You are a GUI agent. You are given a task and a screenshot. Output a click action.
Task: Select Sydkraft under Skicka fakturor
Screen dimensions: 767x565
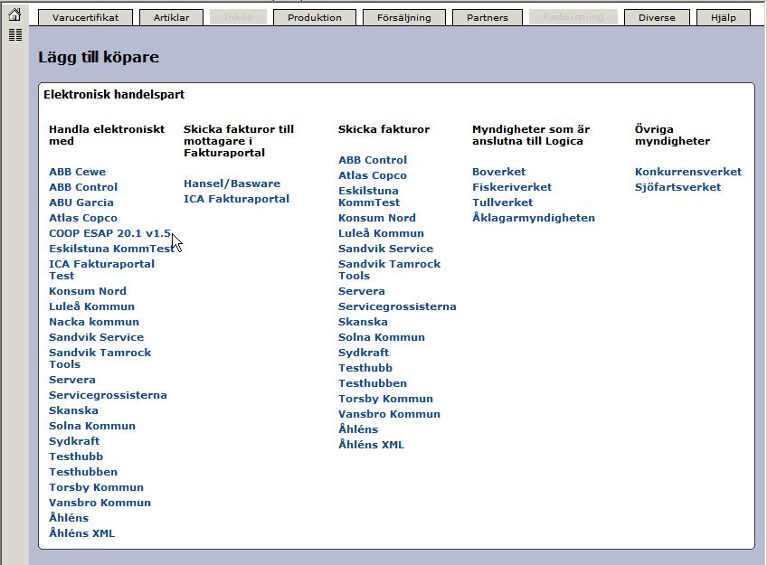(364, 353)
